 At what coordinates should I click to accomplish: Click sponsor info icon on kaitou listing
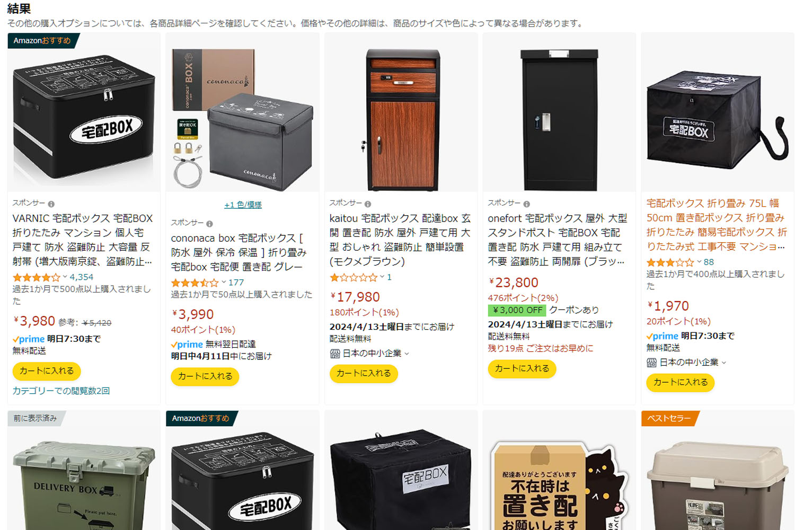tap(368, 204)
